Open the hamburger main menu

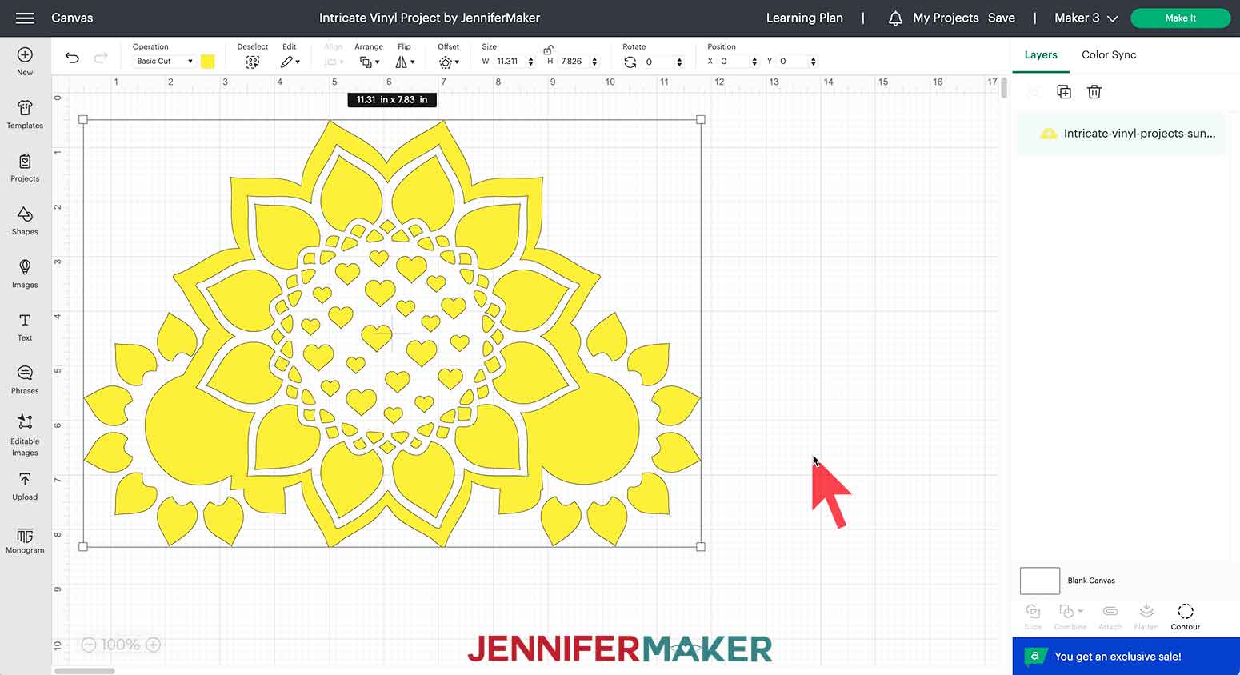(x=25, y=18)
